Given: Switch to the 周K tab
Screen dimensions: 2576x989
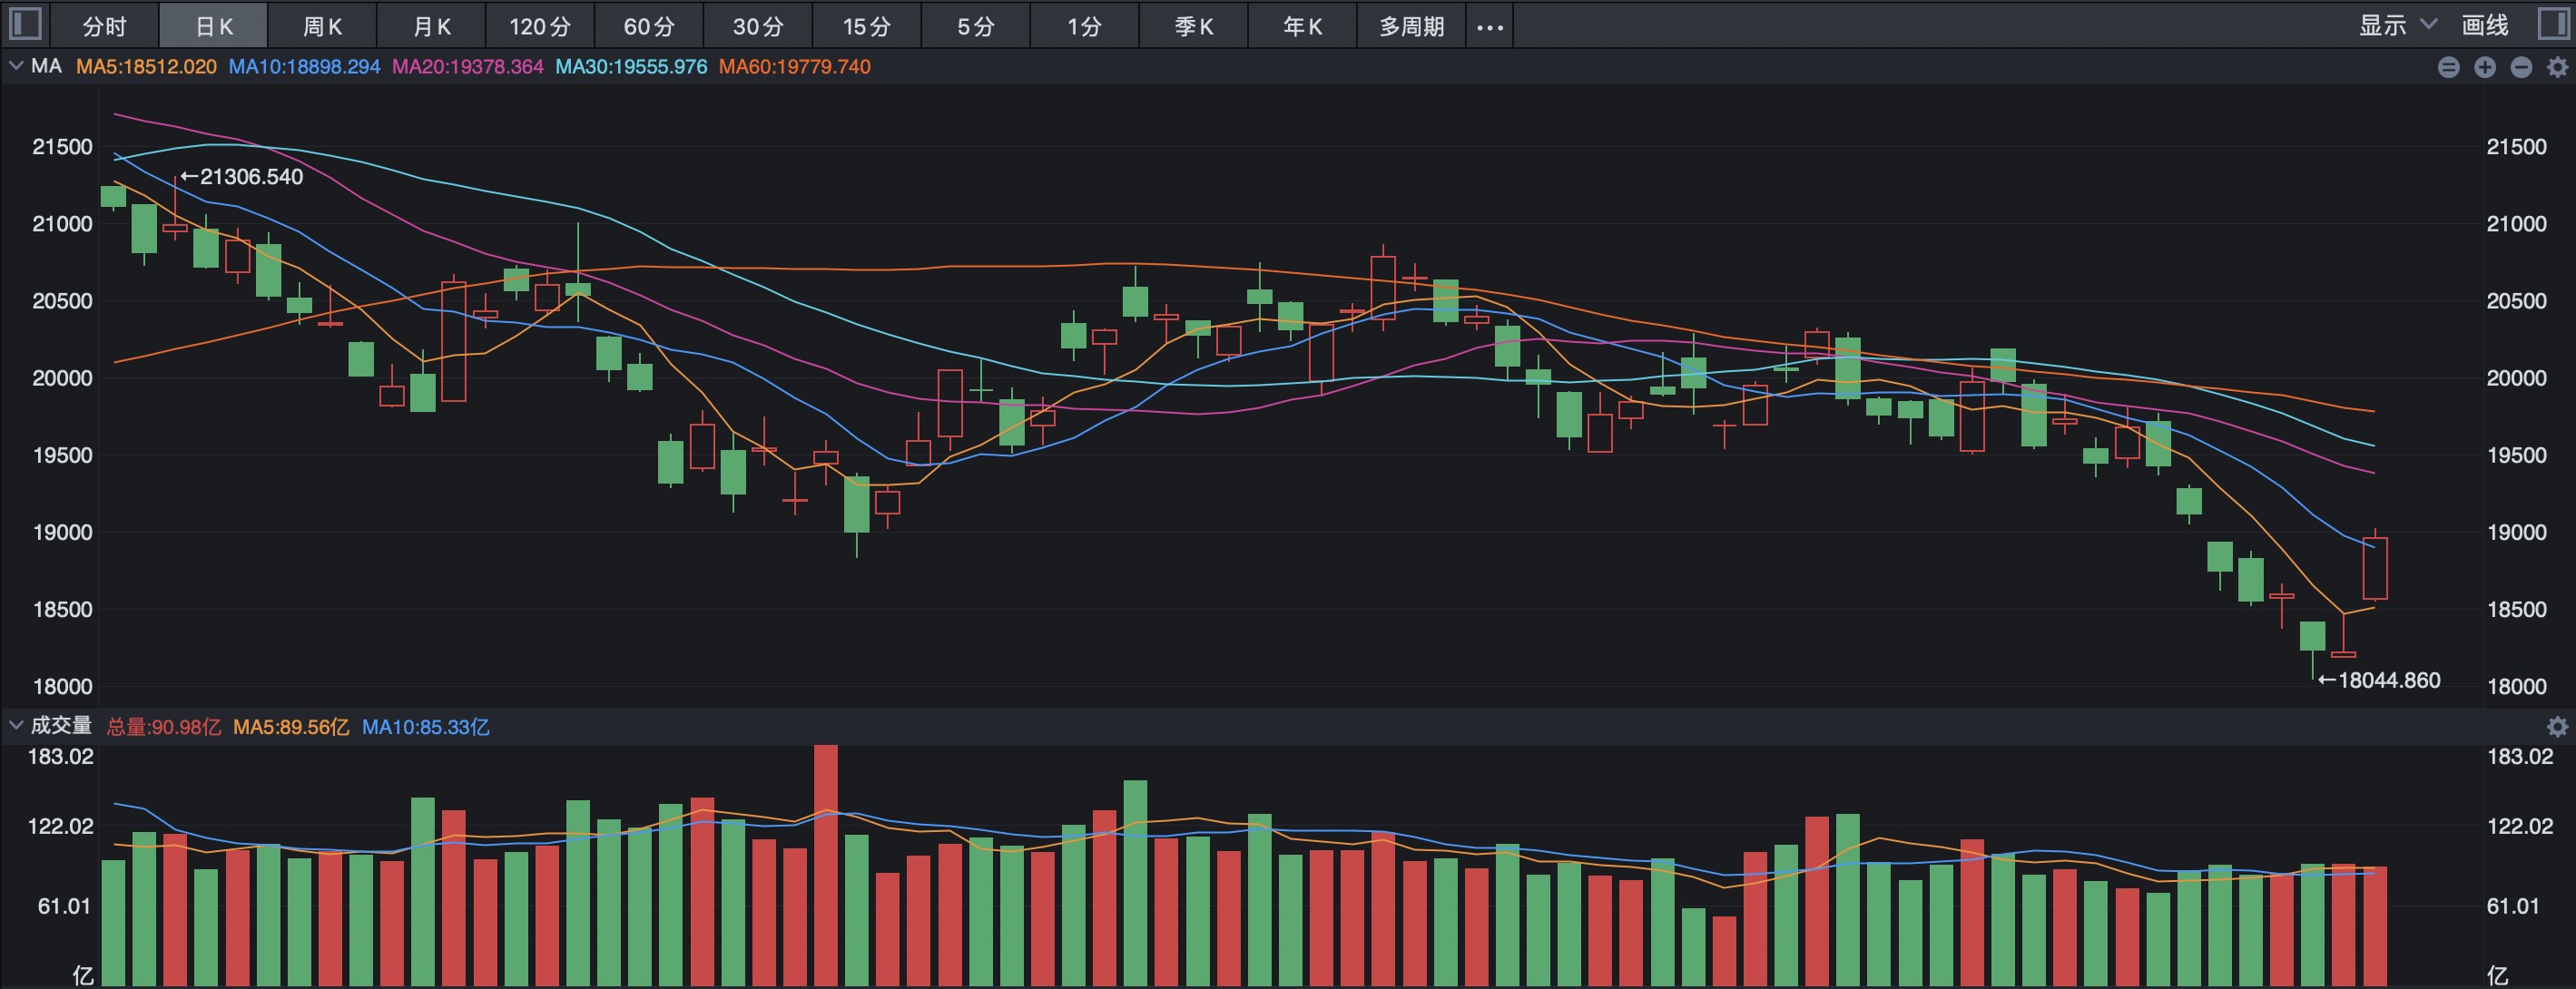Looking at the screenshot, I should 322,26.
